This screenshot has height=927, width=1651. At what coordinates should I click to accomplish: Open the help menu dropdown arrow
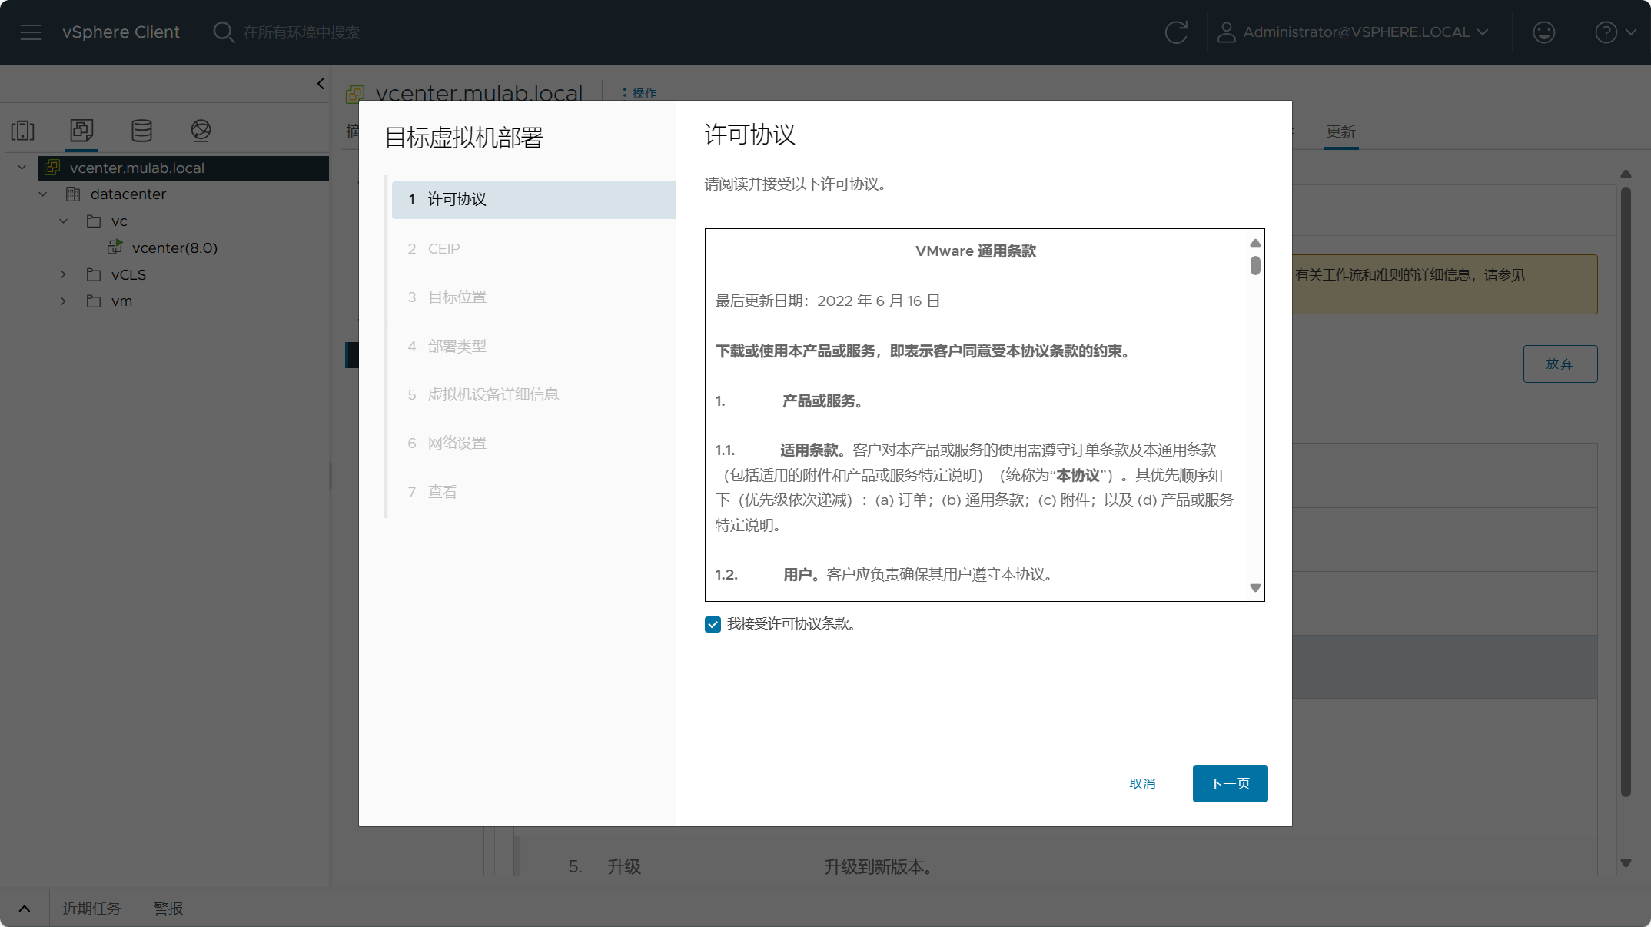1631,32
